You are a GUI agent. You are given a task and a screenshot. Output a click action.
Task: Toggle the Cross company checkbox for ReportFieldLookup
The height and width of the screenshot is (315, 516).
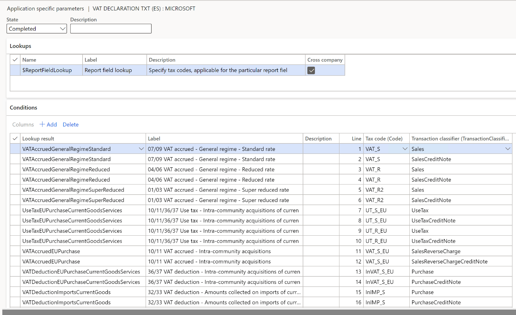pyautogui.click(x=311, y=70)
